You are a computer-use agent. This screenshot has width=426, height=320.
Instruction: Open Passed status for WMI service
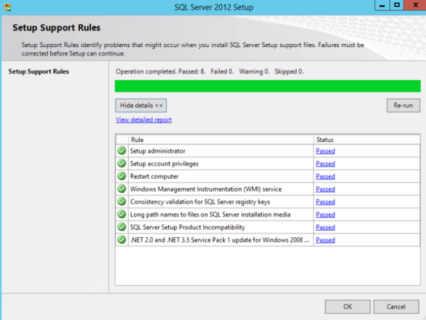coord(326,189)
